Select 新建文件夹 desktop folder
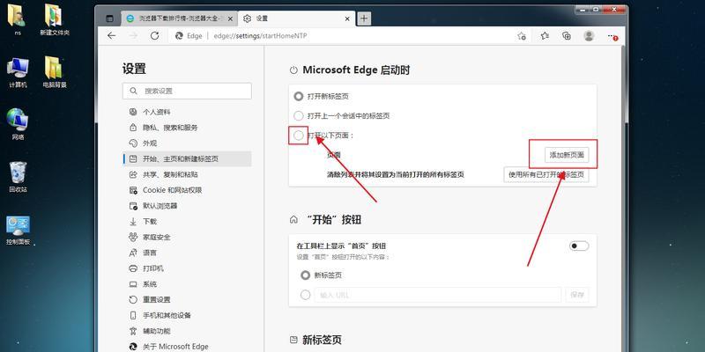The image size is (705, 352). click(55, 19)
